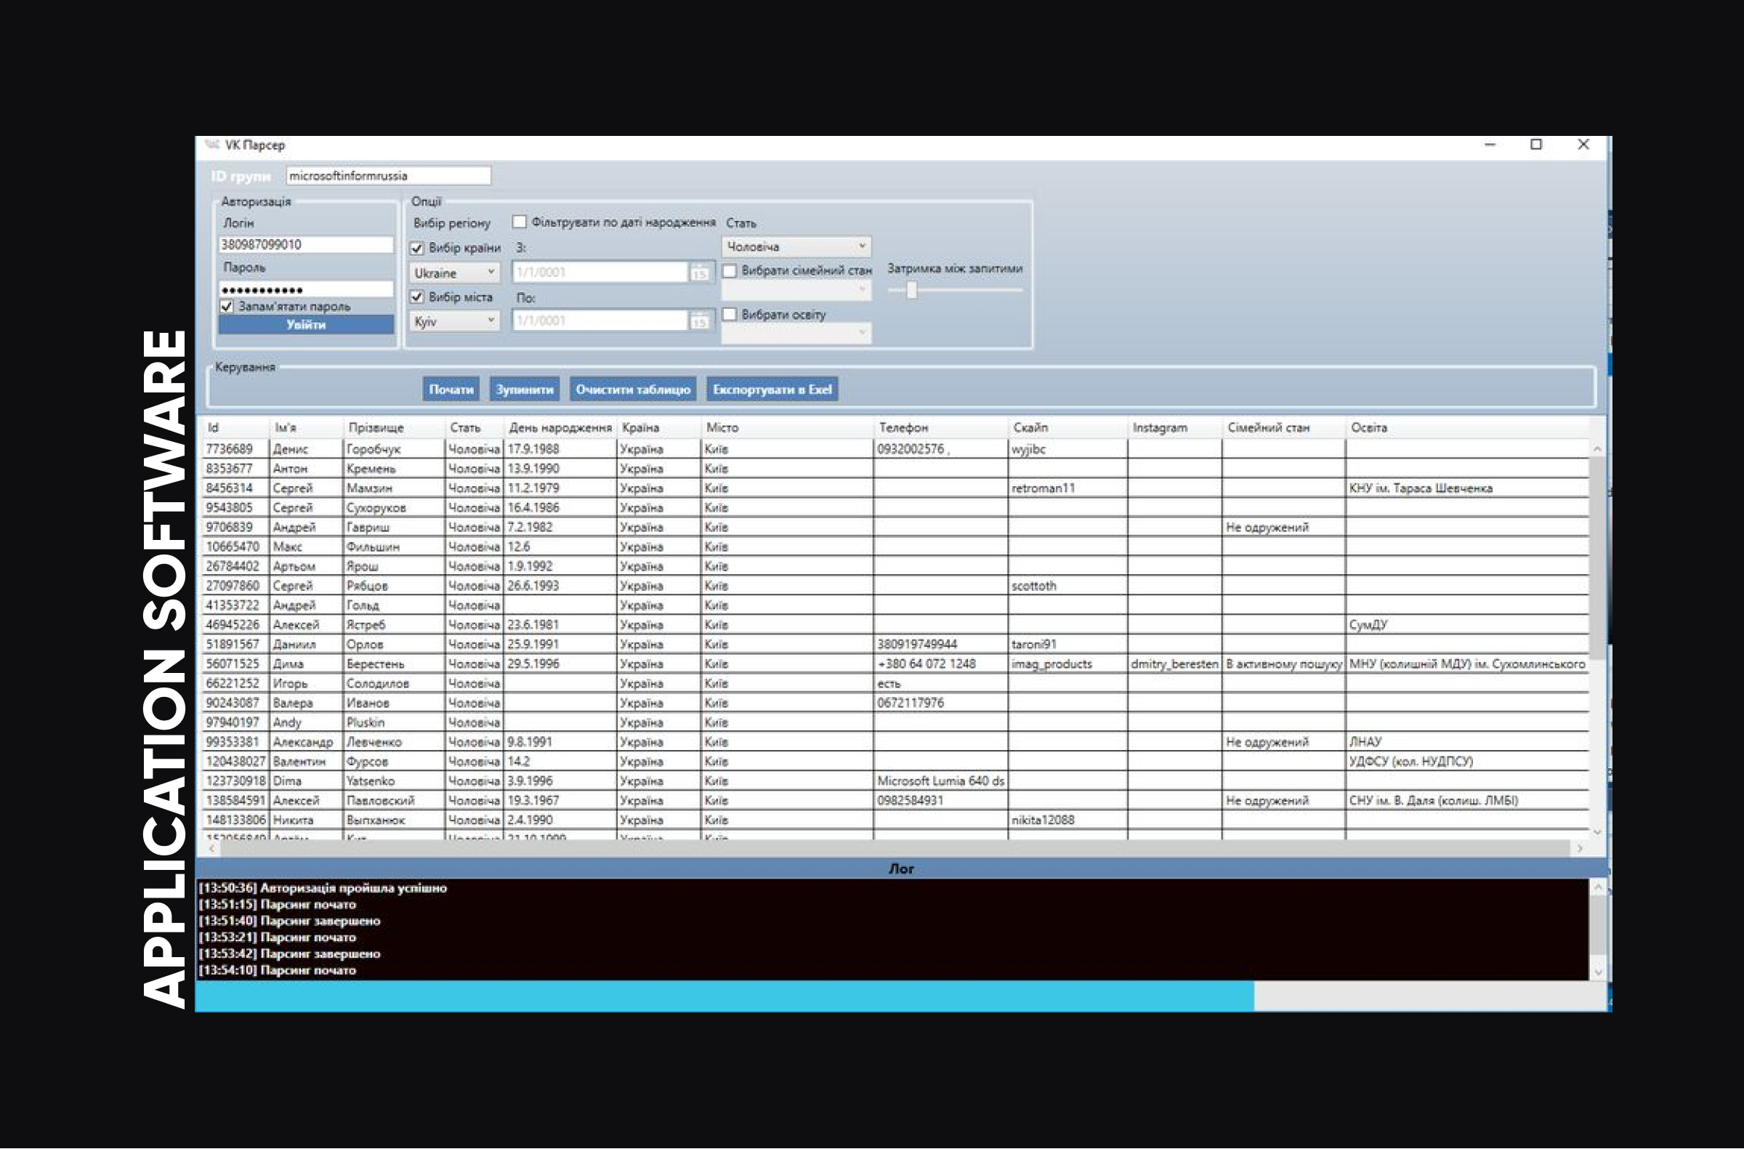Click the request delay slider thumb
Image resolution: width=1744 pixels, height=1149 pixels.
coord(911,290)
